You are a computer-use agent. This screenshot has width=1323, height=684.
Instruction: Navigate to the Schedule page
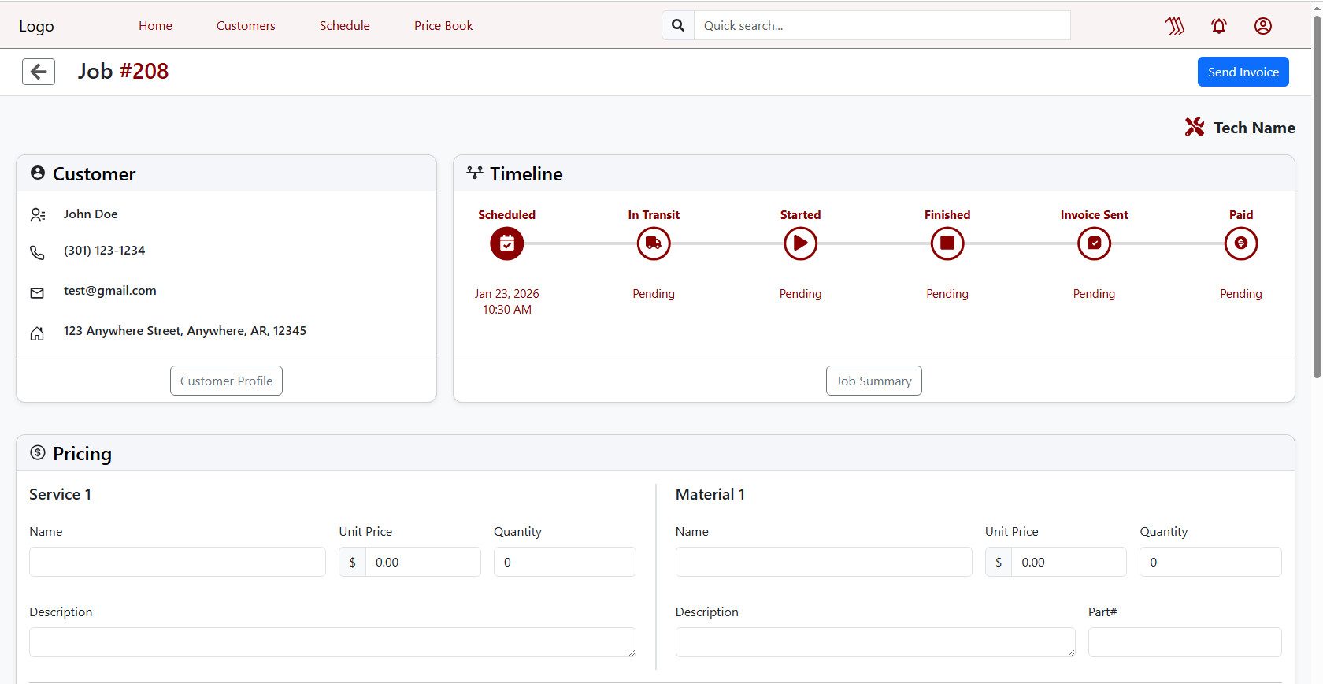coord(344,25)
